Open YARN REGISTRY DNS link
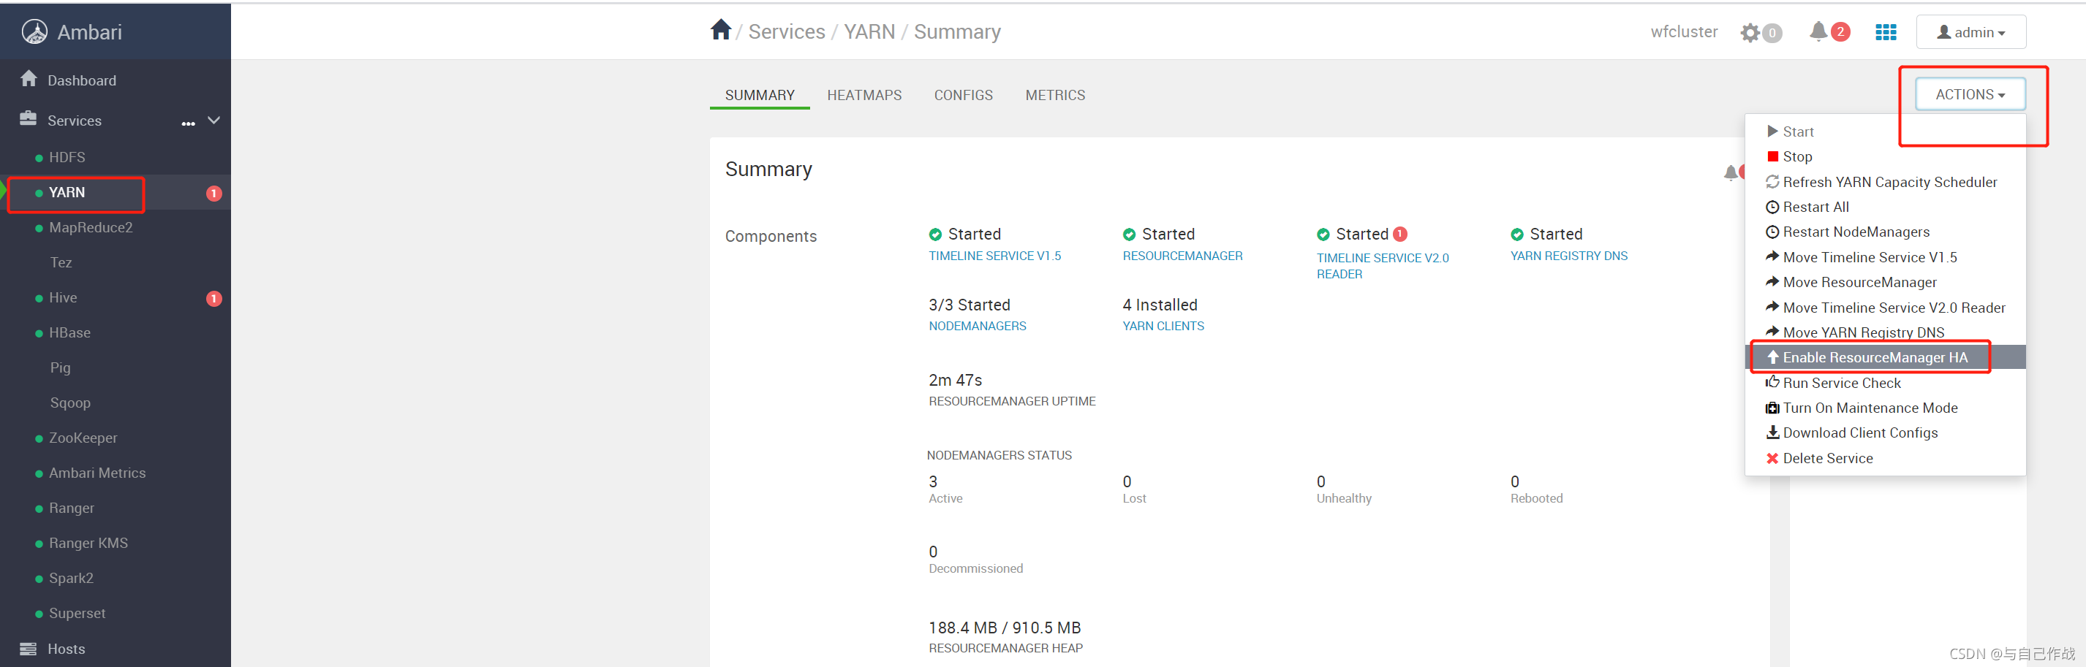 point(1568,256)
